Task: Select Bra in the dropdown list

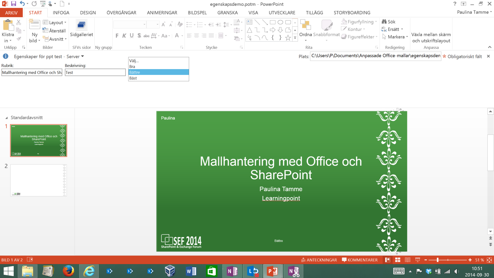Action: click(x=159, y=66)
